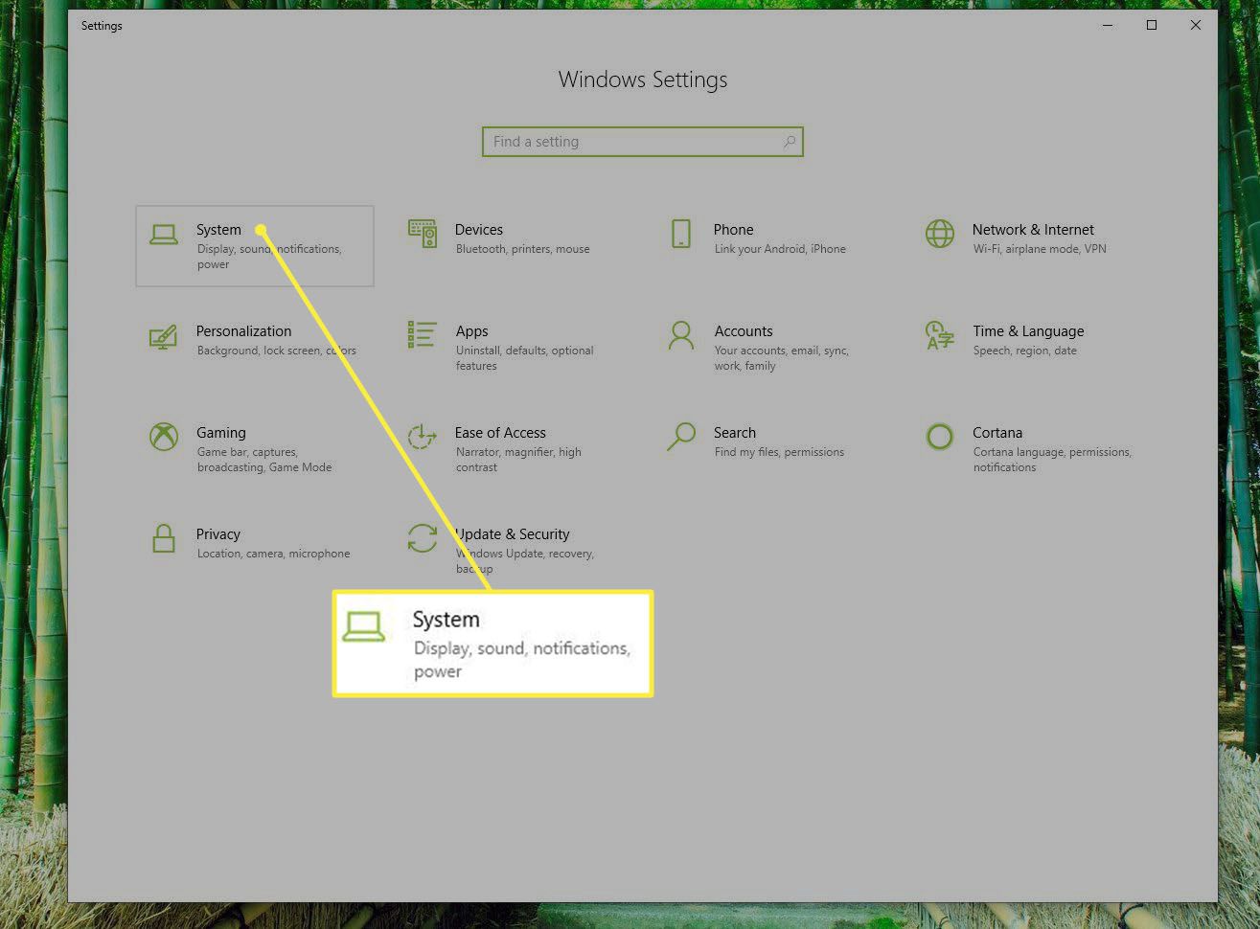Open Personalization title link

click(244, 331)
